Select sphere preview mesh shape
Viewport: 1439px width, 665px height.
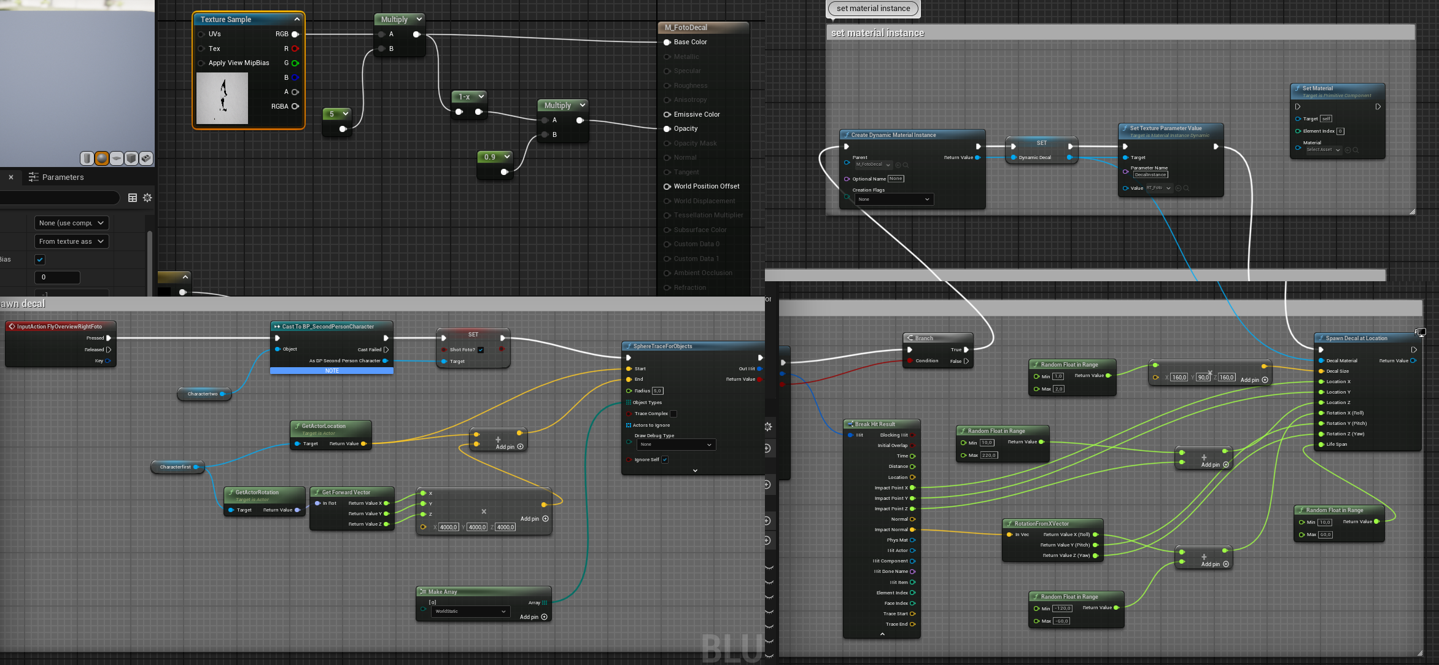pos(102,158)
